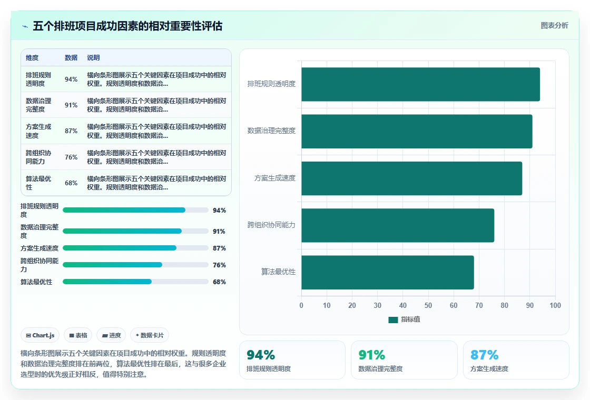Click the 68% progress bar value label

pyautogui.click(x=219, y=282)
